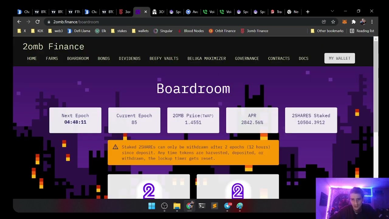Click the warning triangle icon
This screenshot has width=389, height=219.
(x=115, y=147)
